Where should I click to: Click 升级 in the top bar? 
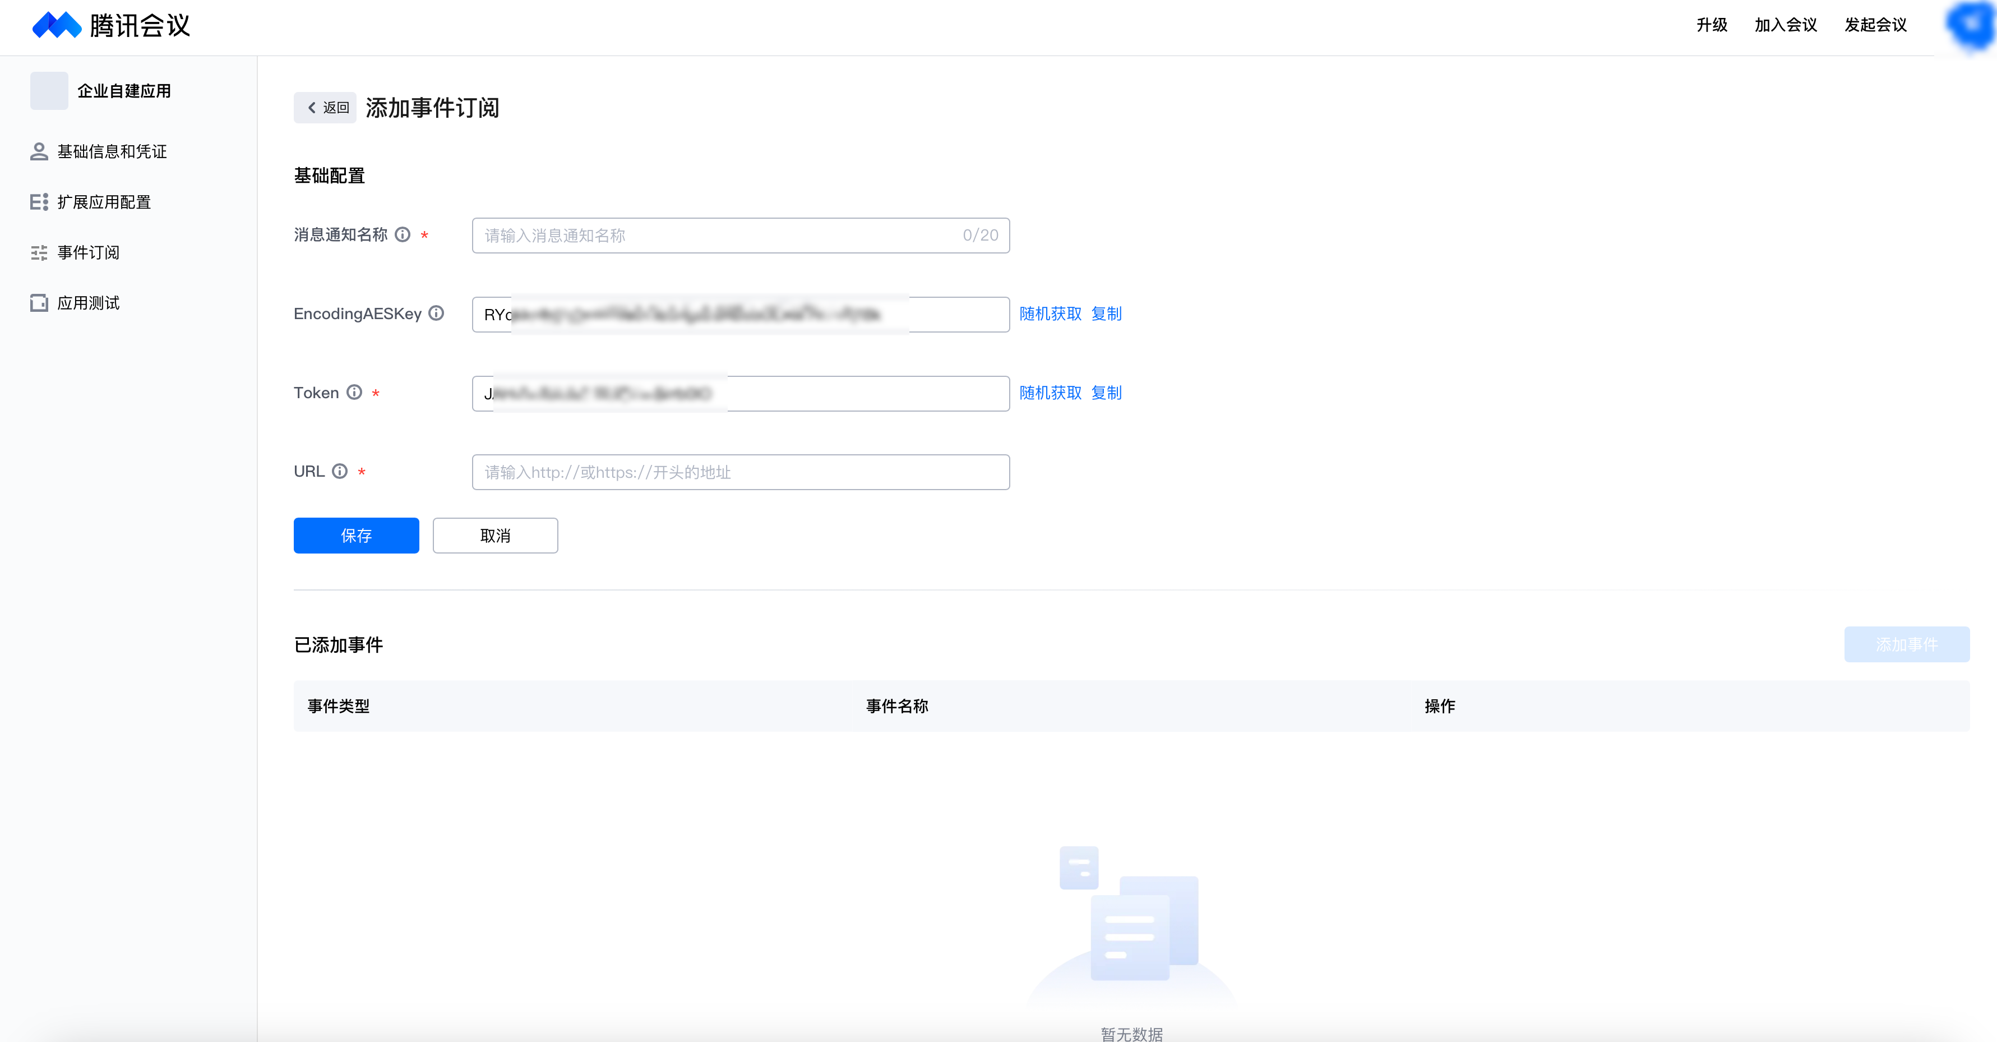click(1712, 25)
